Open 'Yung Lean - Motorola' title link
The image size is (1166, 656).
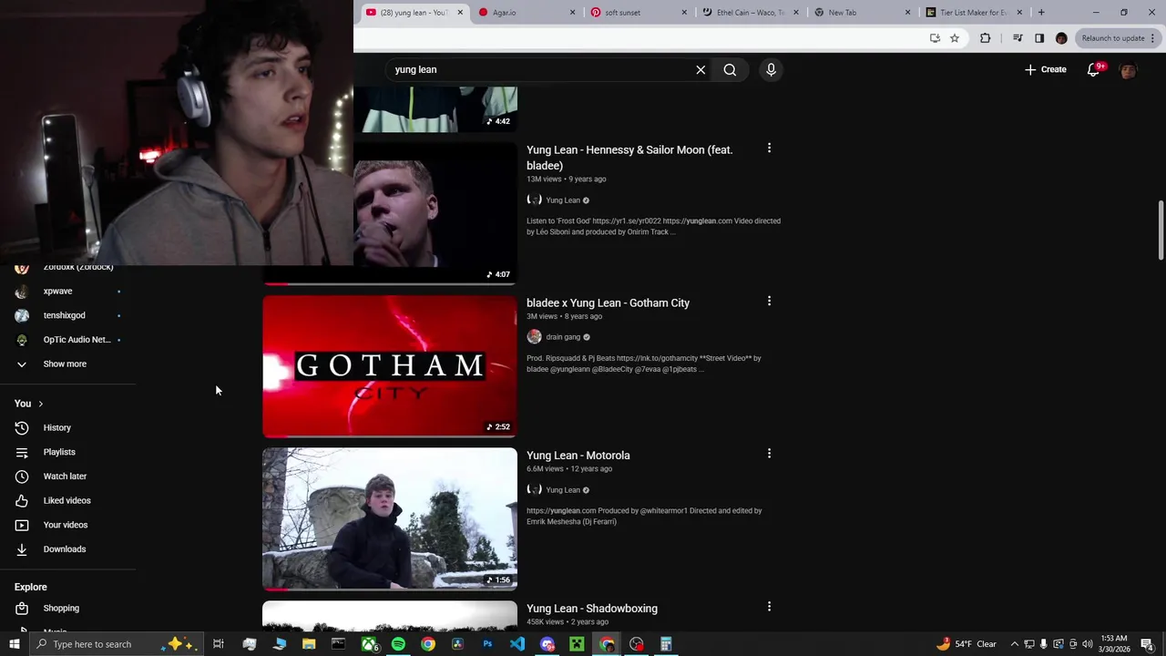tap(578, 456)
